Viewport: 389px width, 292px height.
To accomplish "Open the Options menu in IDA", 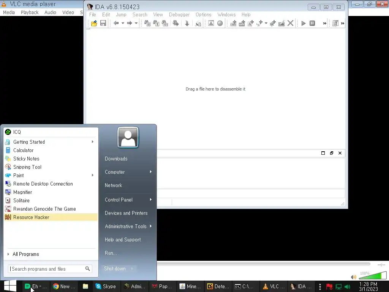I will (x=204, y=15).
